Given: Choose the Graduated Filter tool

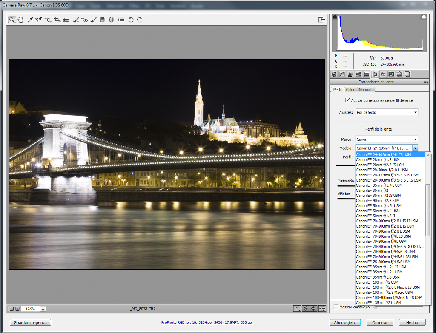Looking at the screenshot, I should click(102, 20).
